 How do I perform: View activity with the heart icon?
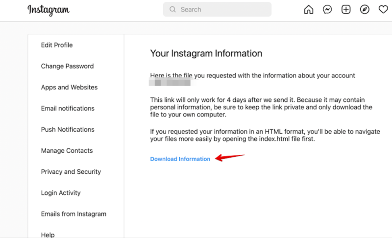pos(383,9)
